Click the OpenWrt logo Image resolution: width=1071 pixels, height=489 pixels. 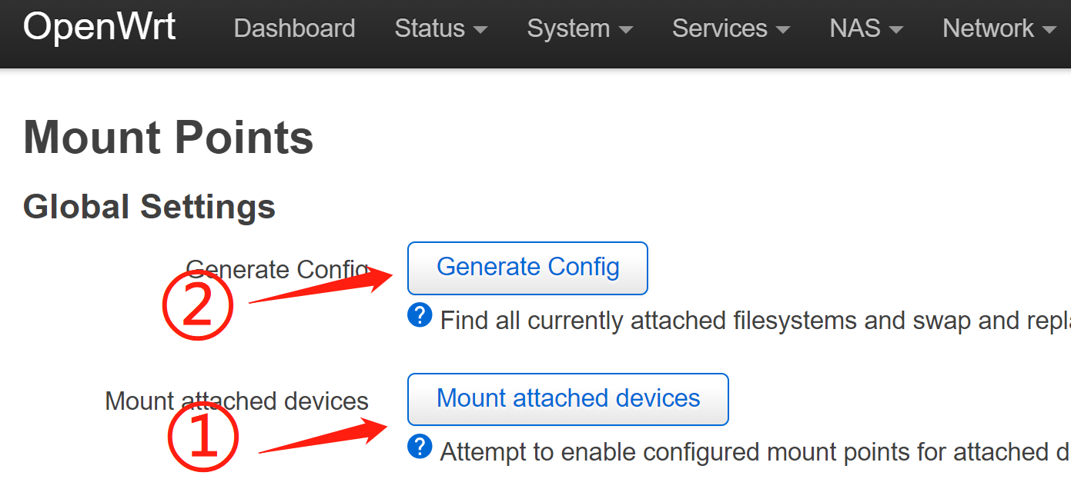pos(99,28)
